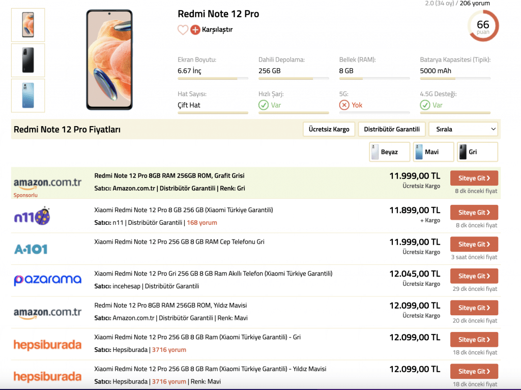Open the Karşılaştır compare link
This screenshot has height=390, width=521.
click(x=217, y=29)
